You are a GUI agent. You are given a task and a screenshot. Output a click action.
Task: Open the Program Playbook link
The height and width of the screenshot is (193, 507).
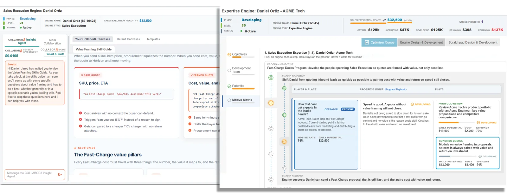pos(395,89)
